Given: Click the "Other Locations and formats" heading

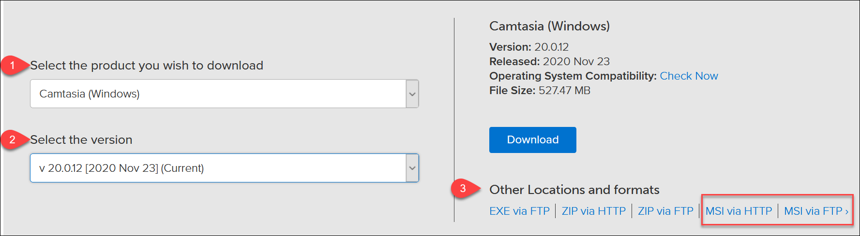Looking at the screenshot, I should 574,190.
